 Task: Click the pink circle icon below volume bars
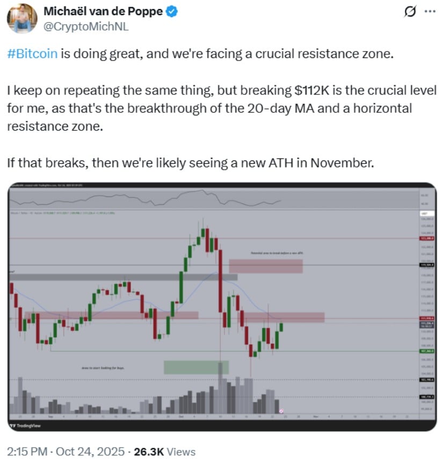click(x=281, y=411)
